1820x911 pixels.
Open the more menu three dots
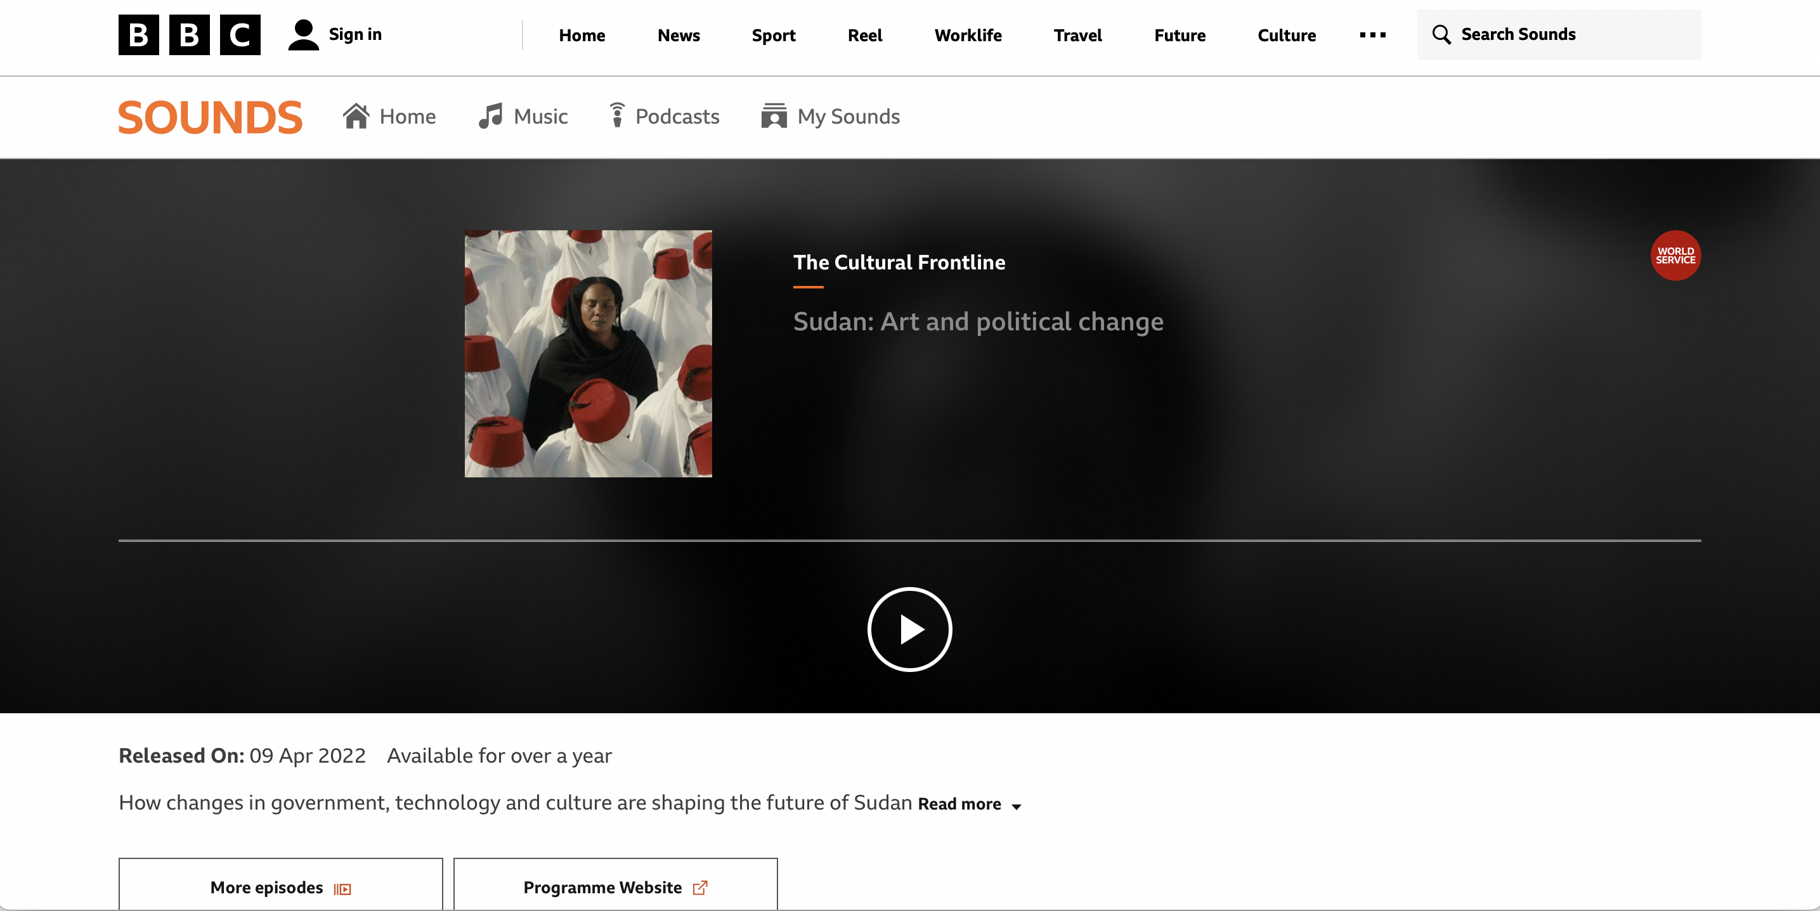[1372, 35]
